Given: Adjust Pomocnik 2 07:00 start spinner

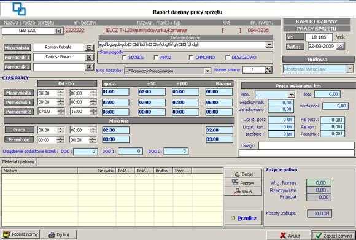Looking at the screenshot, I should click(60, 112).
